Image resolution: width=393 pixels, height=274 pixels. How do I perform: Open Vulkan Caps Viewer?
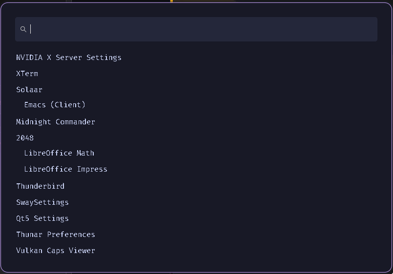(x=56, y=251)
